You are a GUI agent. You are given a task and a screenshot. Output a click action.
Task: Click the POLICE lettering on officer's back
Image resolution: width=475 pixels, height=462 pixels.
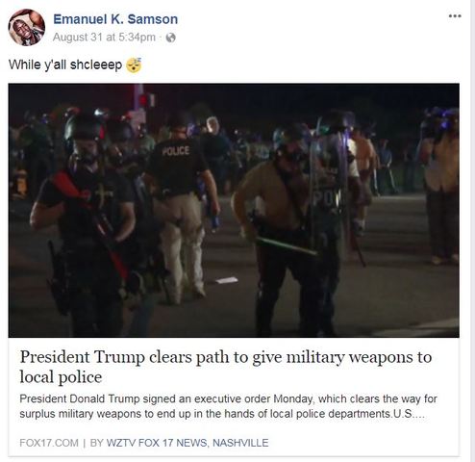click(176, 151)
